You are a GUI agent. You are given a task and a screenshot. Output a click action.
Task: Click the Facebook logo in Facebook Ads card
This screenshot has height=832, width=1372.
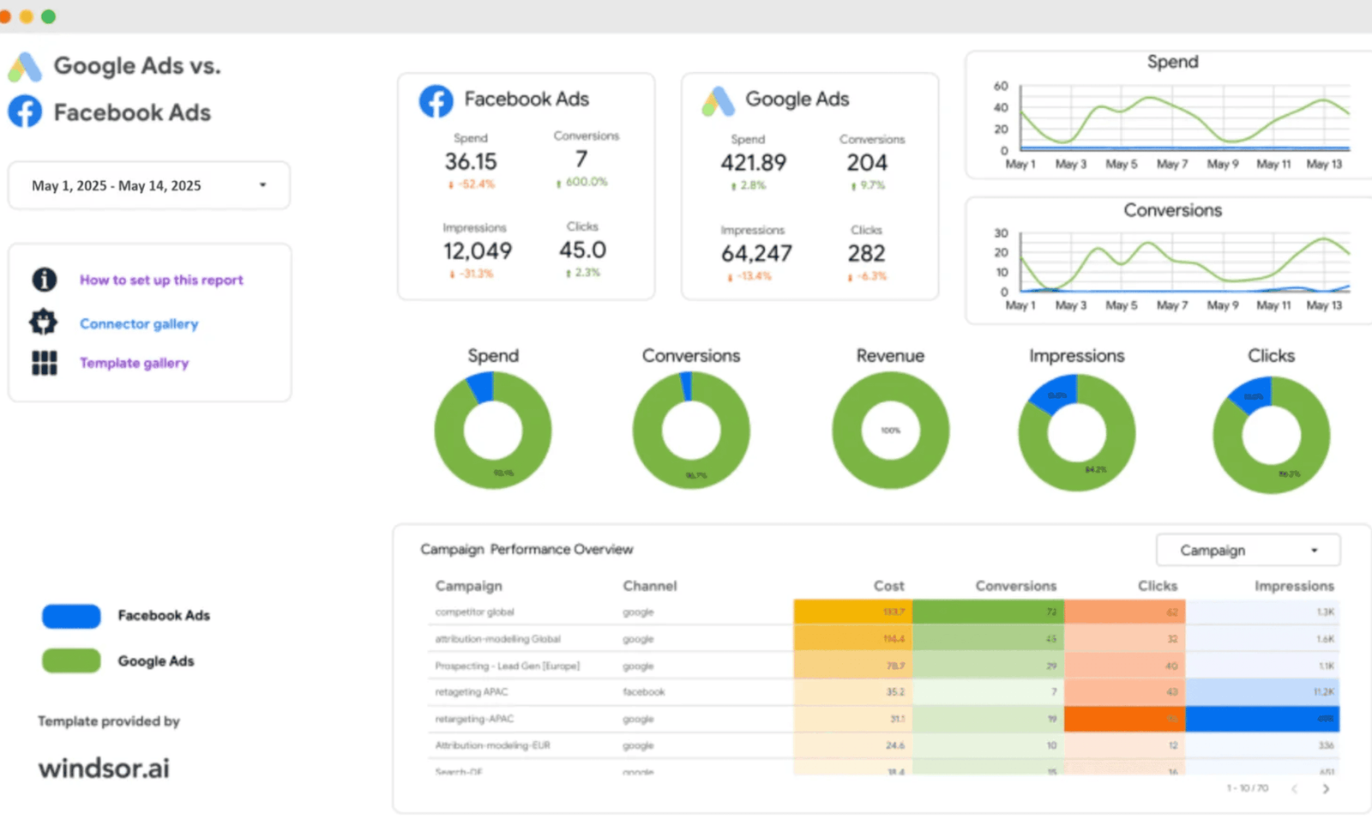point(436,101)
